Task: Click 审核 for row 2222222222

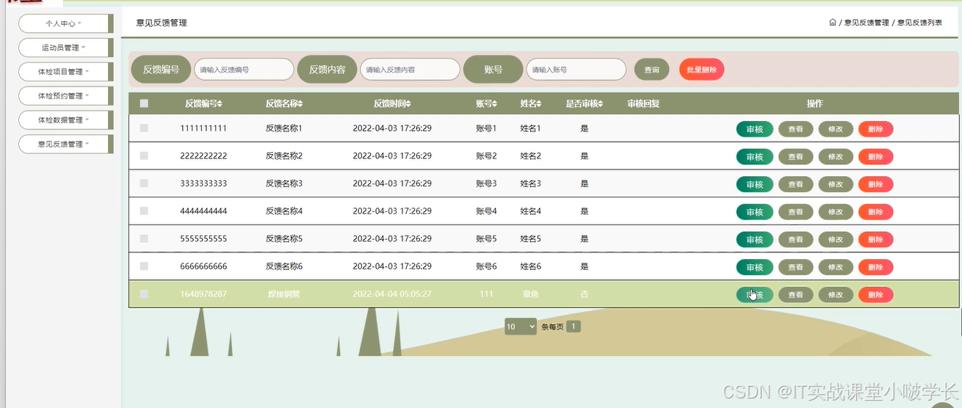Action: [754, 156]
